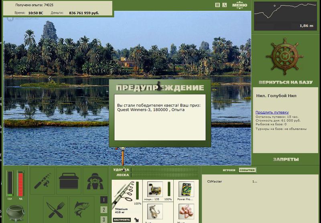Click the time value 10:50 ВС
The height and width of the screenshot is (223, 321).
click(x=36, y=13)
